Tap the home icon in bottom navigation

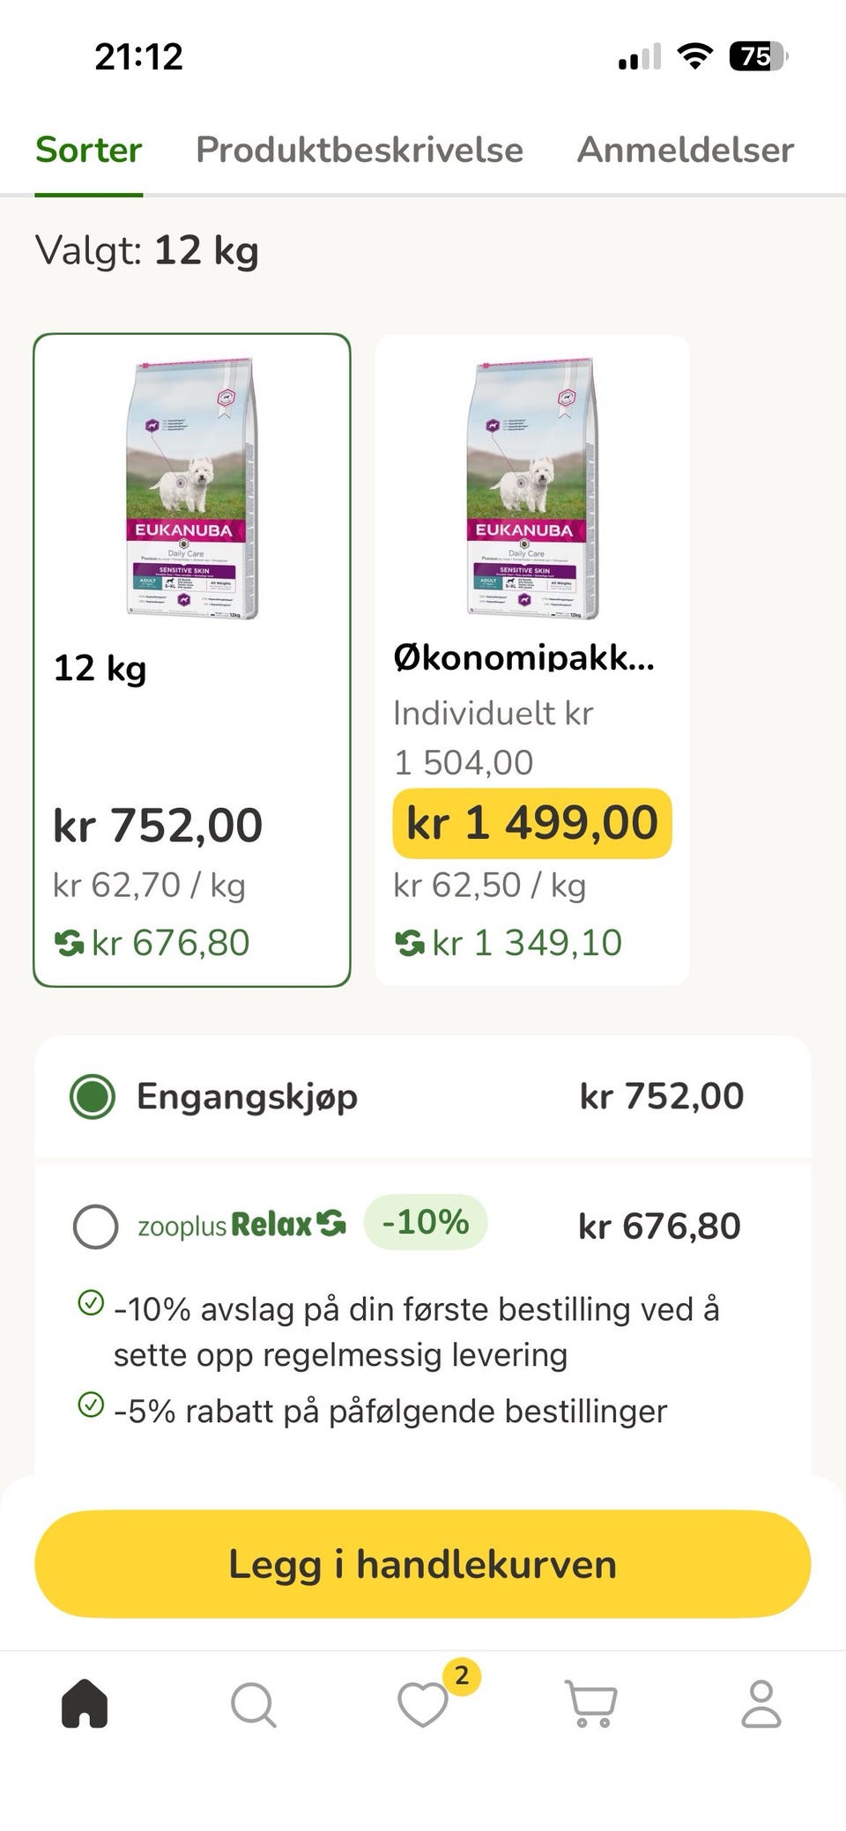click(x=85, y=1702)
